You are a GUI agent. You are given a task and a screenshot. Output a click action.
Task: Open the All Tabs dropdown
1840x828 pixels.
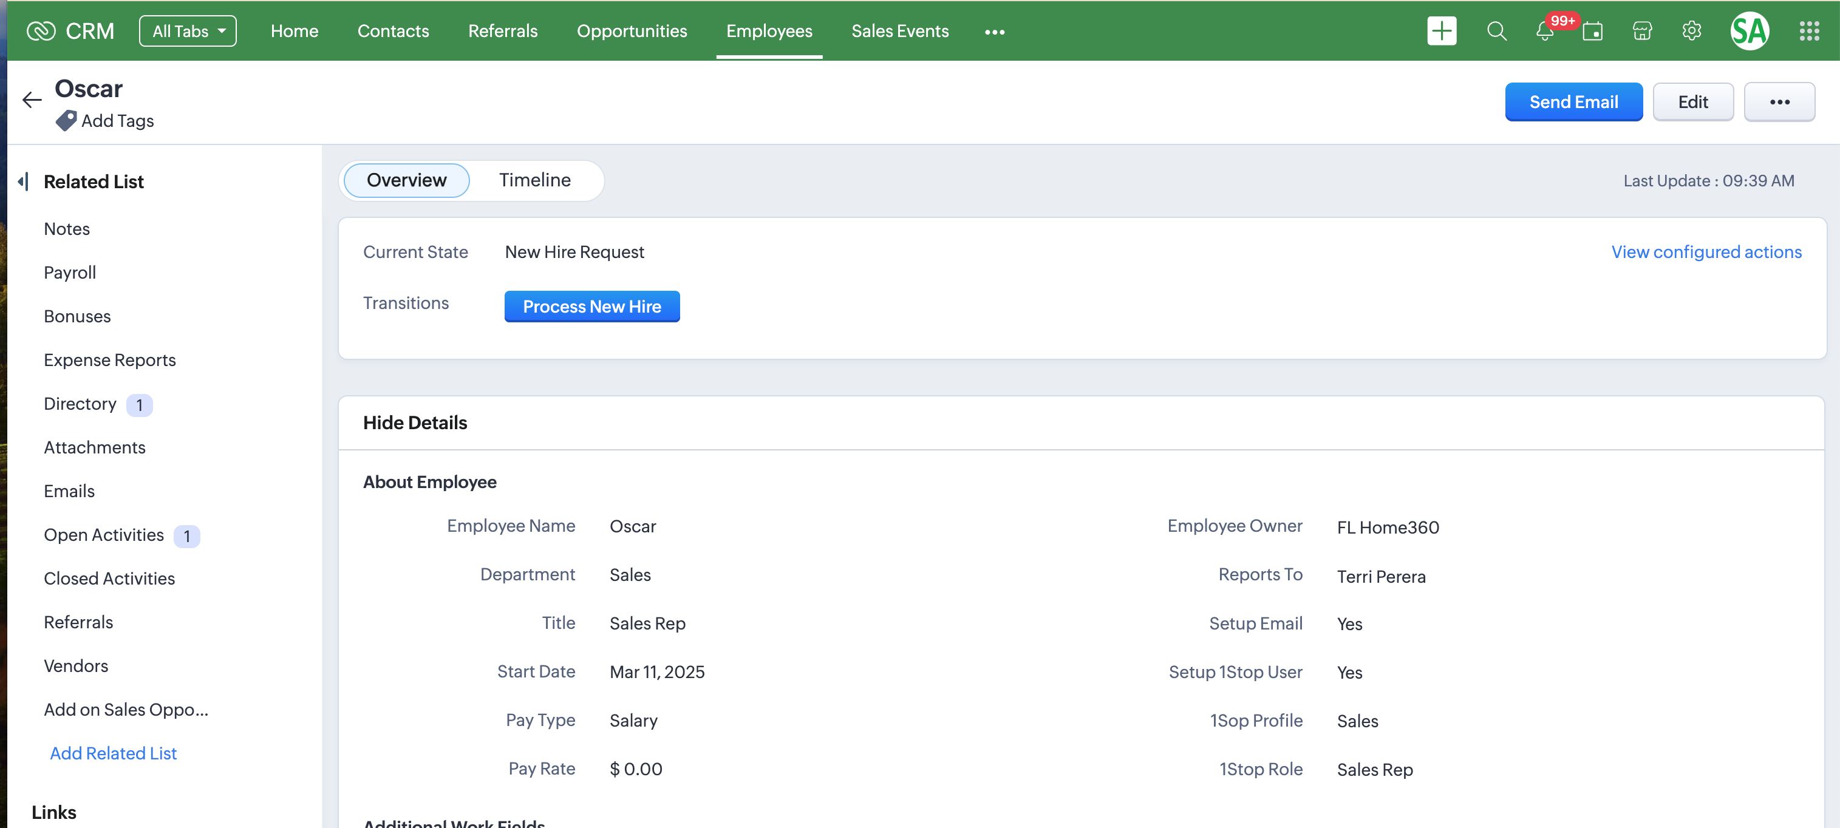pyautogui.click(x=188, y=32)
